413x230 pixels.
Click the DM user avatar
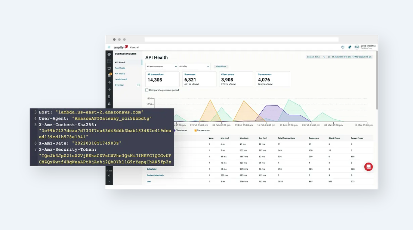pyautogui.click(x=357, y=47)
